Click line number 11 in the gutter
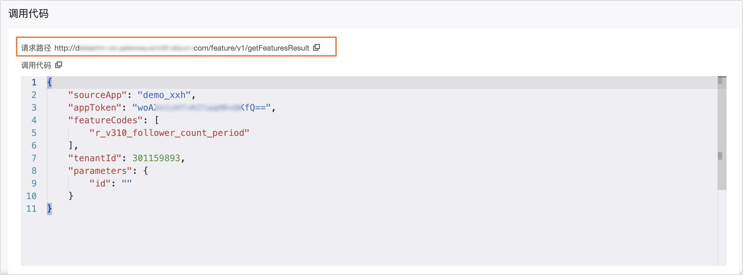743x275 pixels. coord(31,209)
